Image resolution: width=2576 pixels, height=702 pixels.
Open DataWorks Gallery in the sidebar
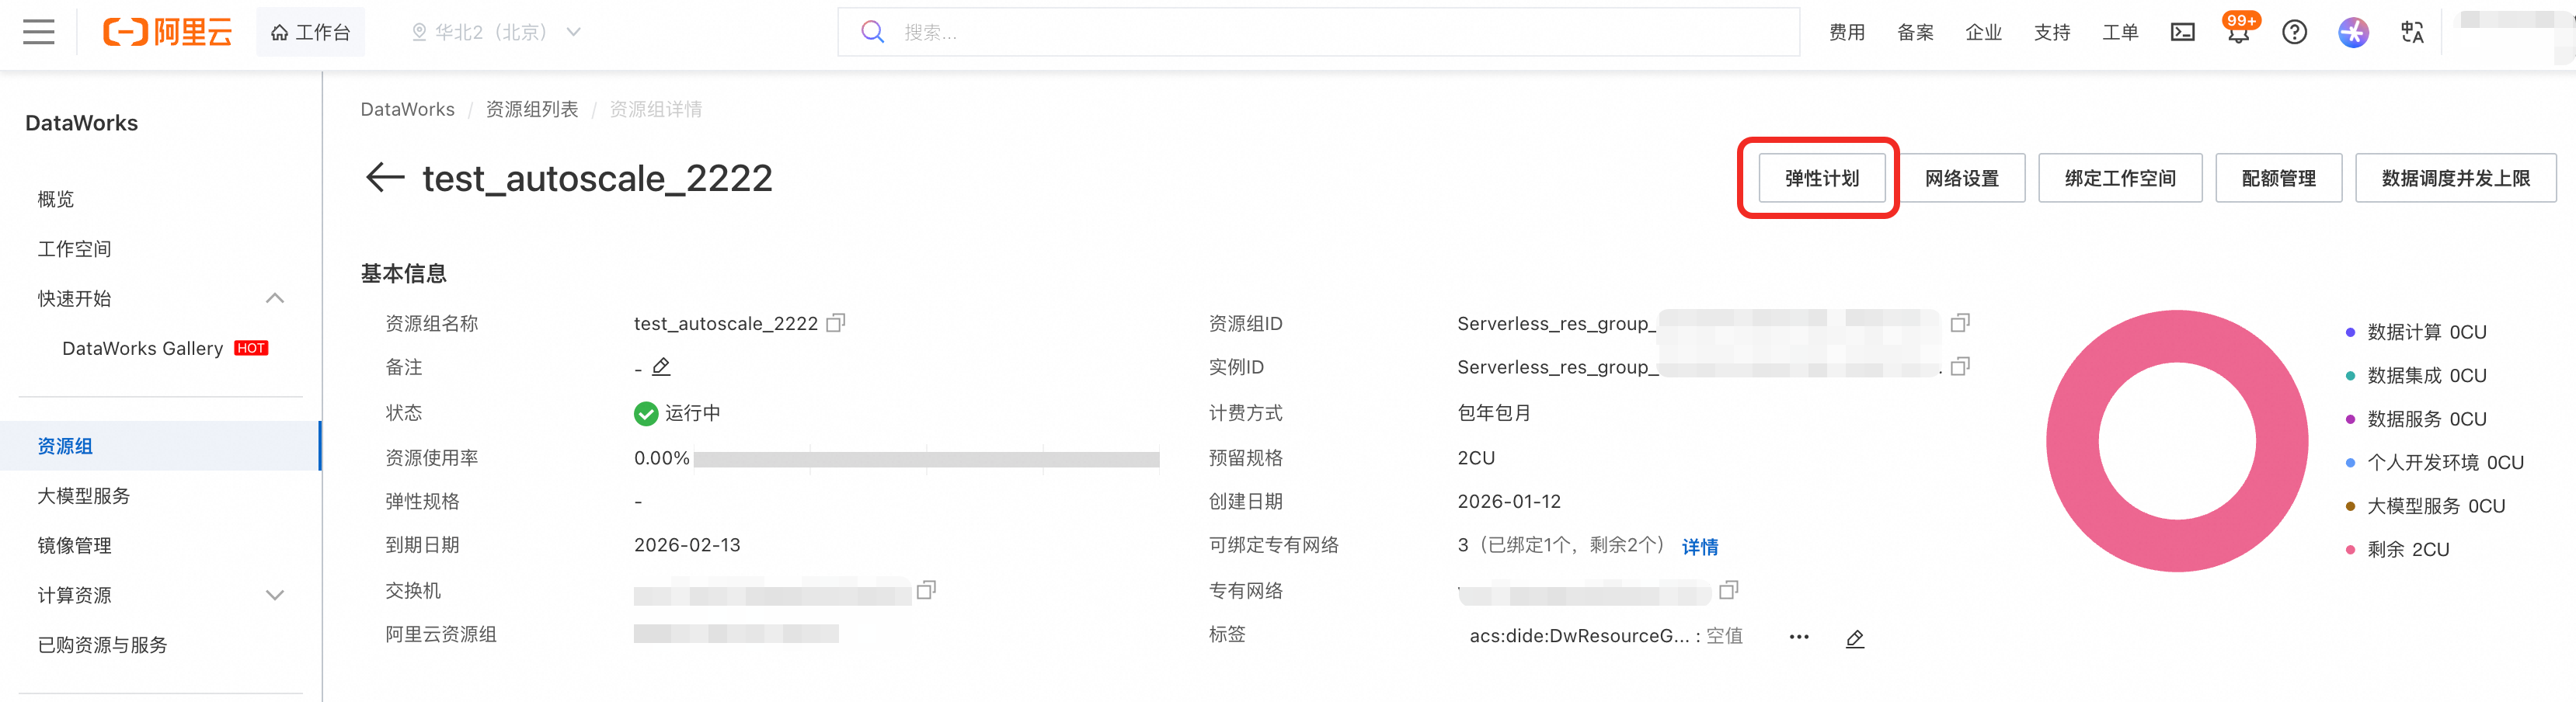tap(142, 348)
